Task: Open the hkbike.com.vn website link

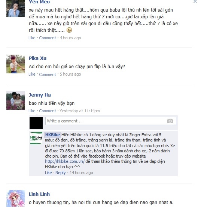Action: point(65,161)
